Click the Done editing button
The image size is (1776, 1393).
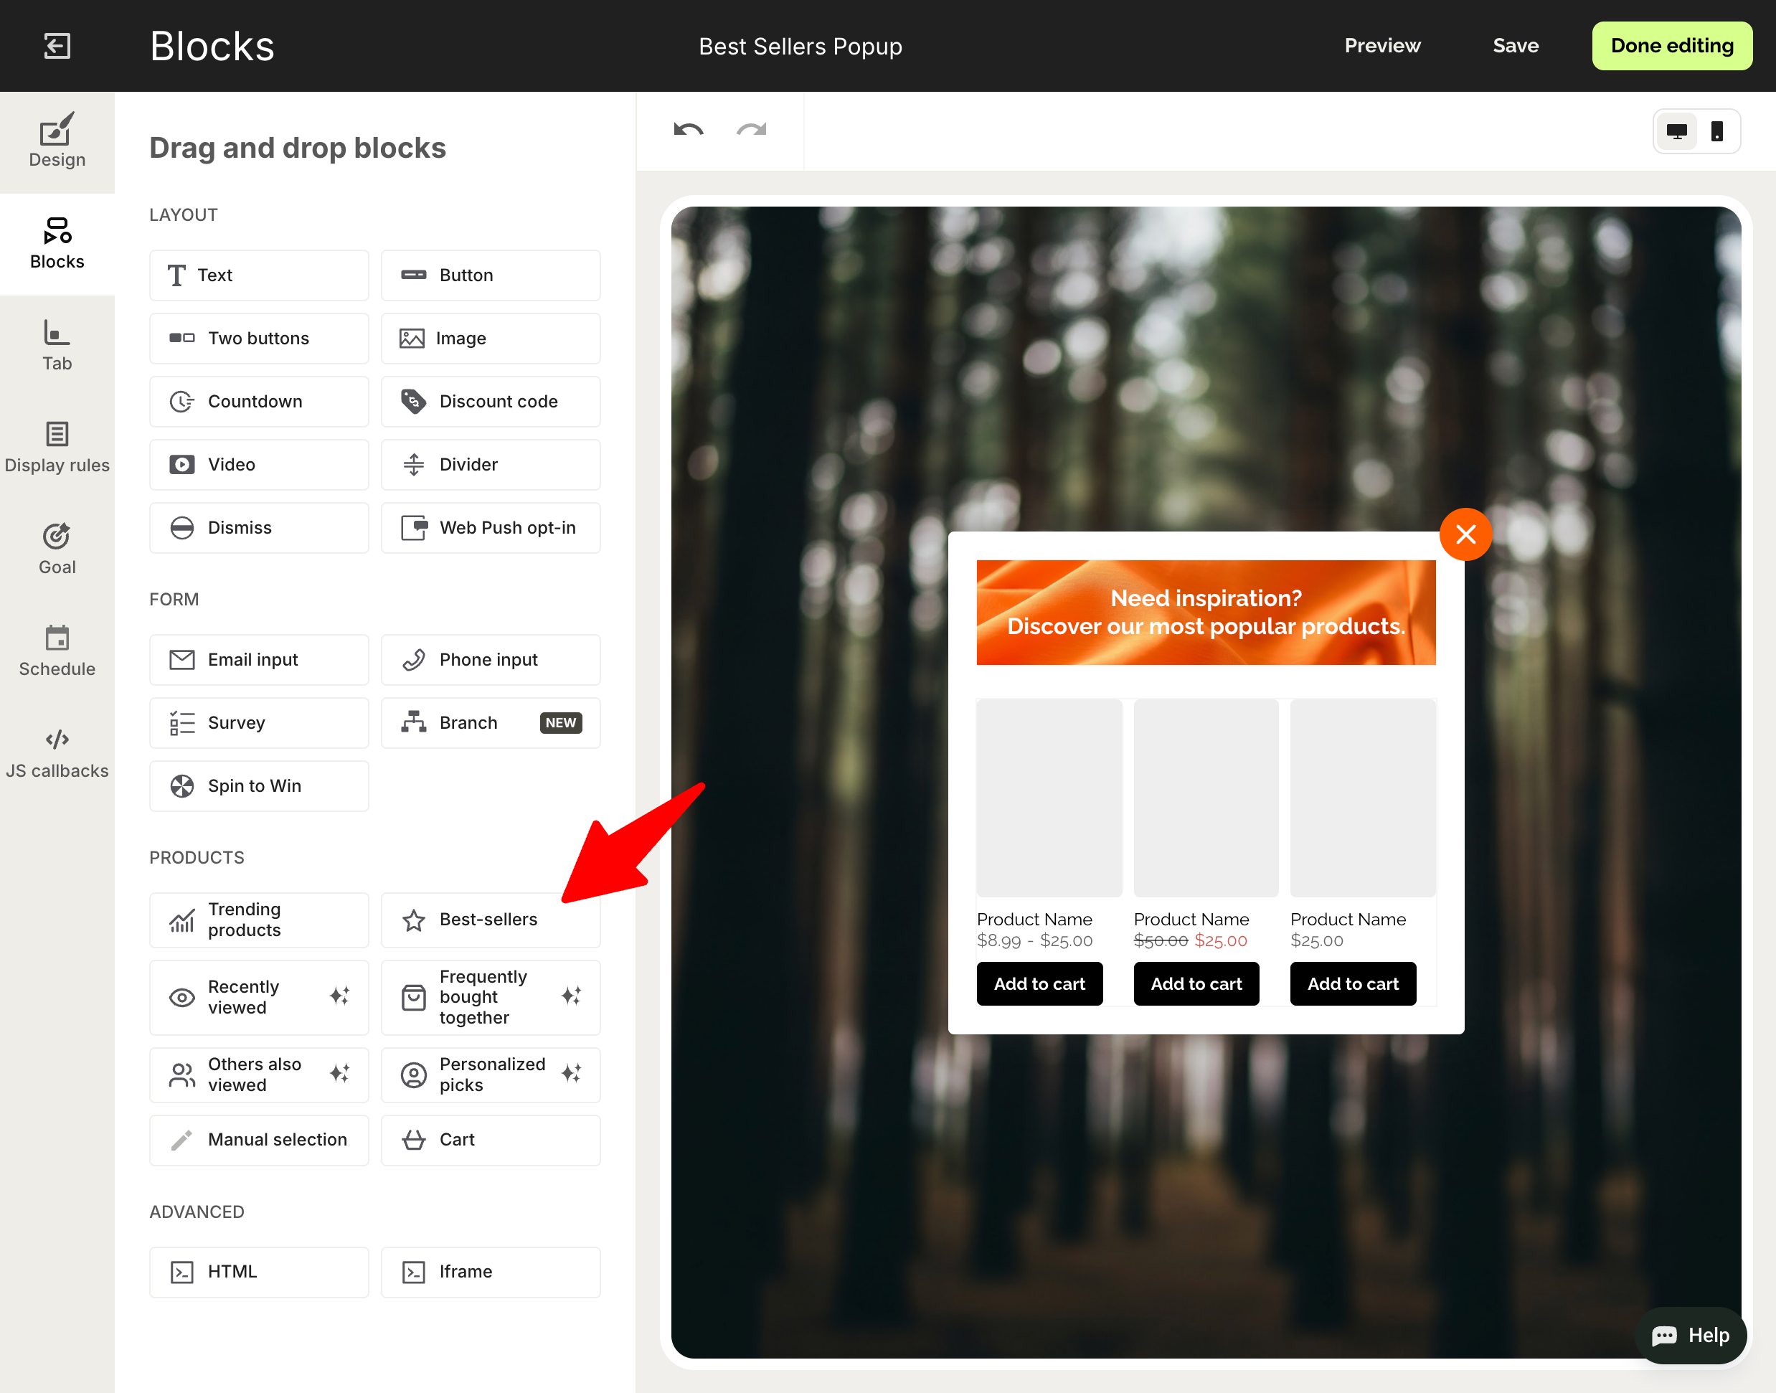1671,46
